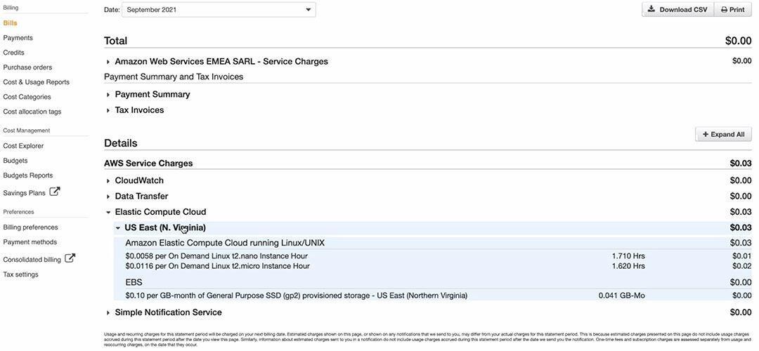Click the 1.620 Hrs usage value
This screenshot has height=351, width=759.
(x=628, y=266)
